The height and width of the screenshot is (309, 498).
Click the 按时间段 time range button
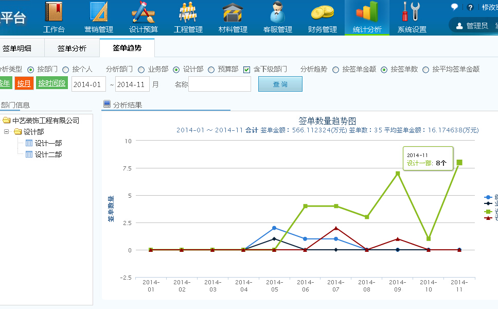click(x=52, y=83)
